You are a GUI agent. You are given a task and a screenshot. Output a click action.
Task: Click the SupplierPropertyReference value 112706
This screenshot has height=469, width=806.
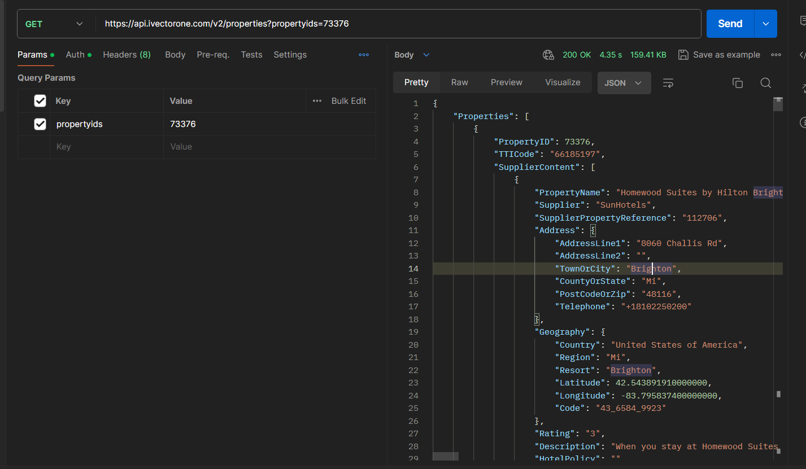[x=703, y=218]
